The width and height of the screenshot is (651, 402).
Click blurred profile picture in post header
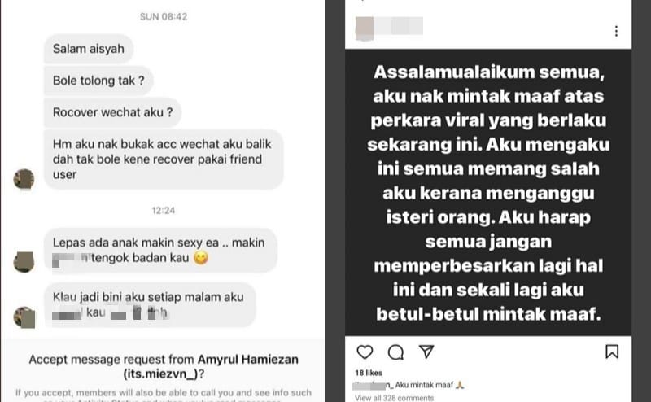(364, 28)
